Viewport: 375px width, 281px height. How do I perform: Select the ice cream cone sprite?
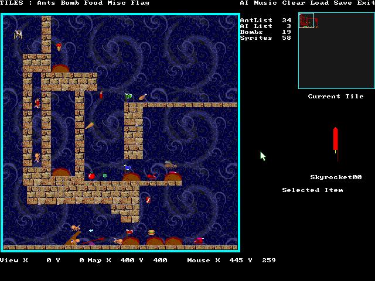(x=59, y=47)
